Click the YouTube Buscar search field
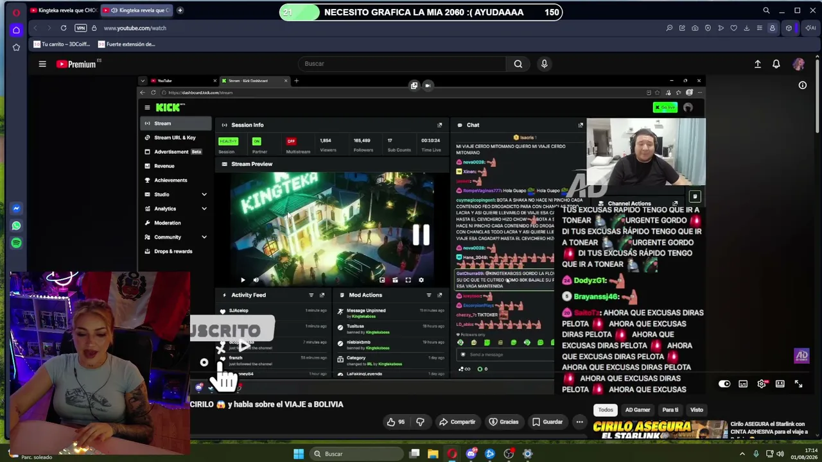Image resolution: width=822 pixels, height=462 pixels. tap(403, 64)
